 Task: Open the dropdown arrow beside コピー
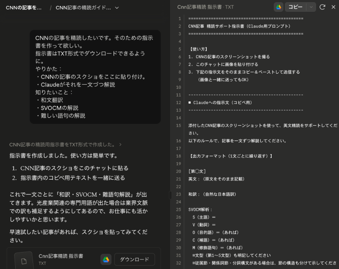pos(311,7)
